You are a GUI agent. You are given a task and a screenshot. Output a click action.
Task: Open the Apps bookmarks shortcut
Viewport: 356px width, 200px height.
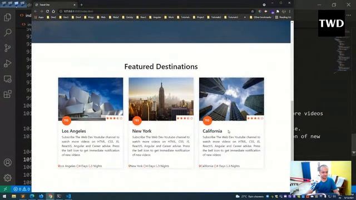[39, 17]
